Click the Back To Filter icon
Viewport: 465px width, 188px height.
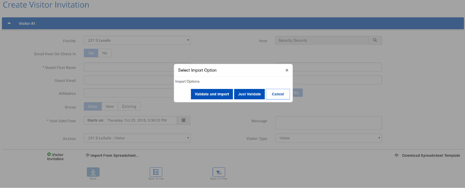(219, 172)
